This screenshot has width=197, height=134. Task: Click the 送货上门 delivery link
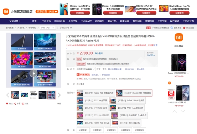95,75
